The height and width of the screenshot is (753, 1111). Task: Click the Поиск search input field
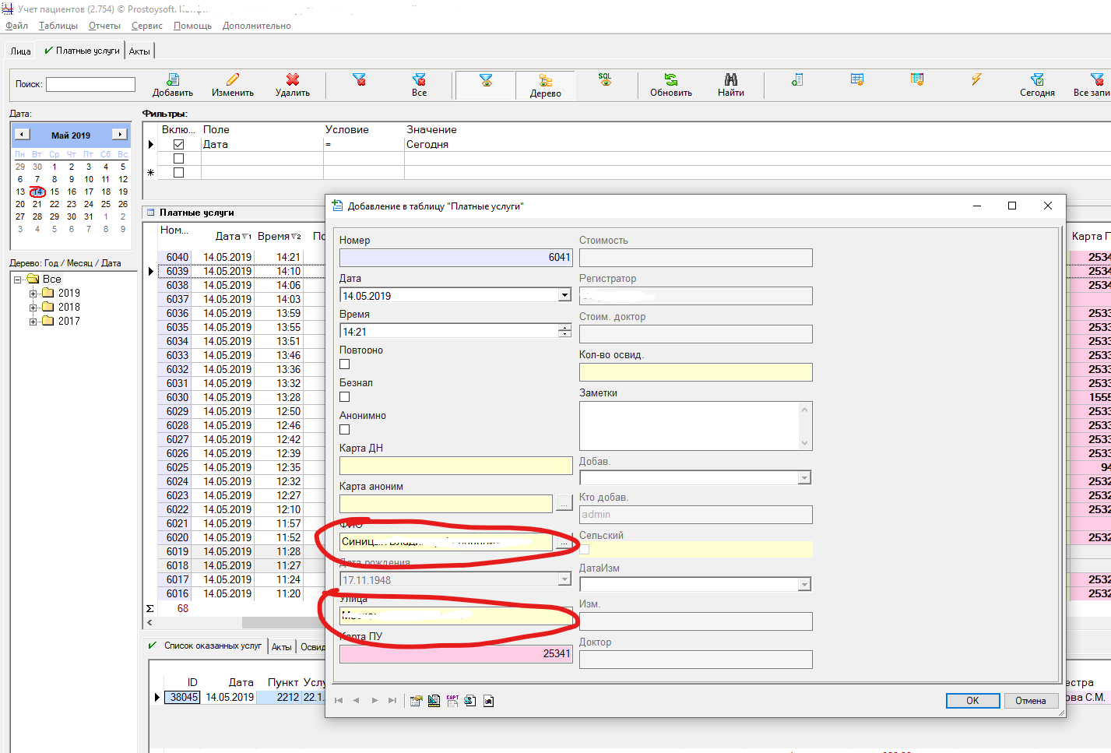90,84
